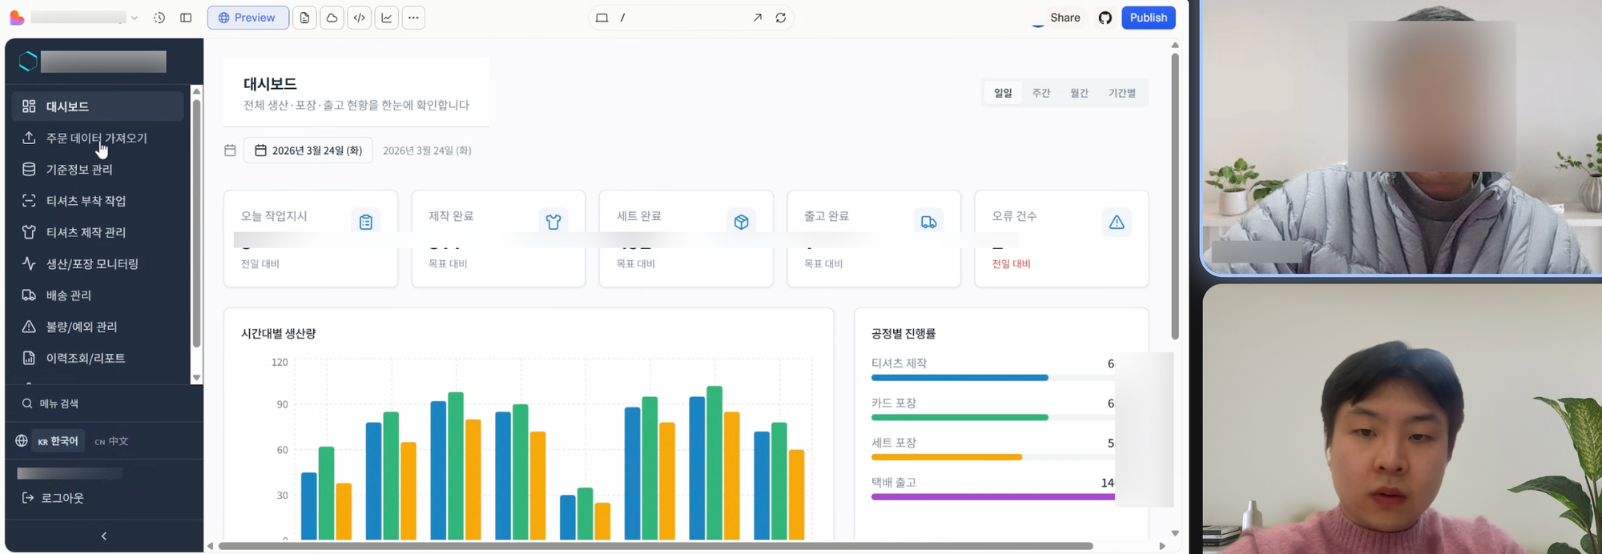
Task: Click the 메뉴 검색 search field
Action: coord(96,403)
